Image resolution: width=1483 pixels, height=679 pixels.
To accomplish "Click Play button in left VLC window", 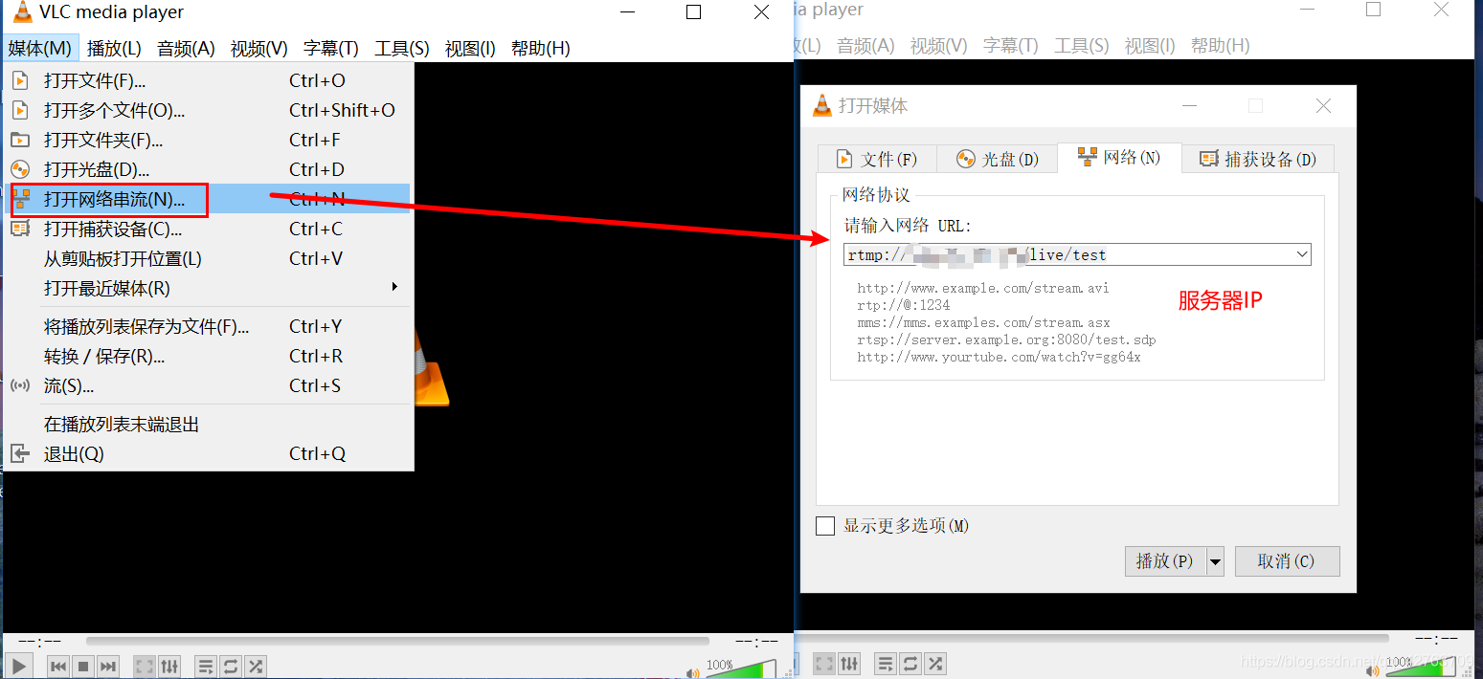I will [x=18, y=666].
